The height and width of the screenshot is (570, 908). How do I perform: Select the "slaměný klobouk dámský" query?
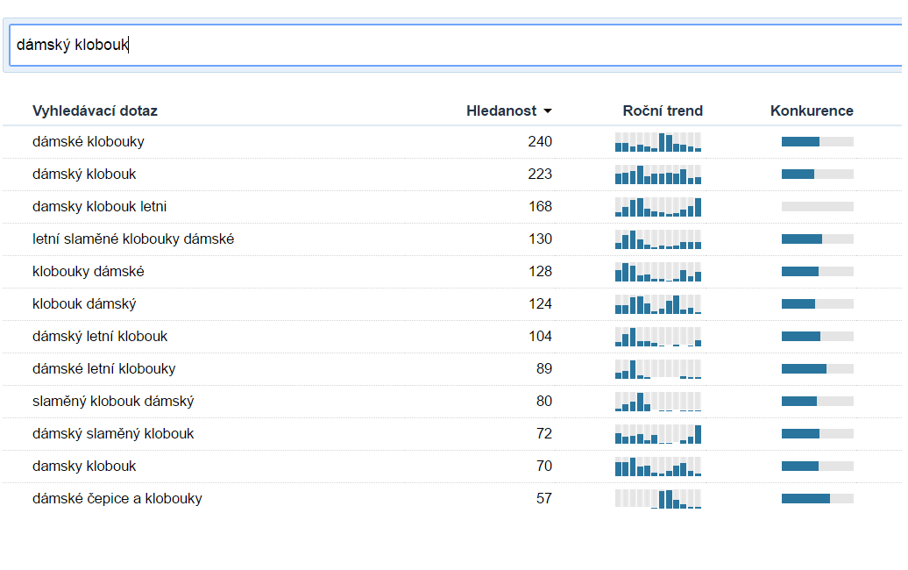pos(113,401)
